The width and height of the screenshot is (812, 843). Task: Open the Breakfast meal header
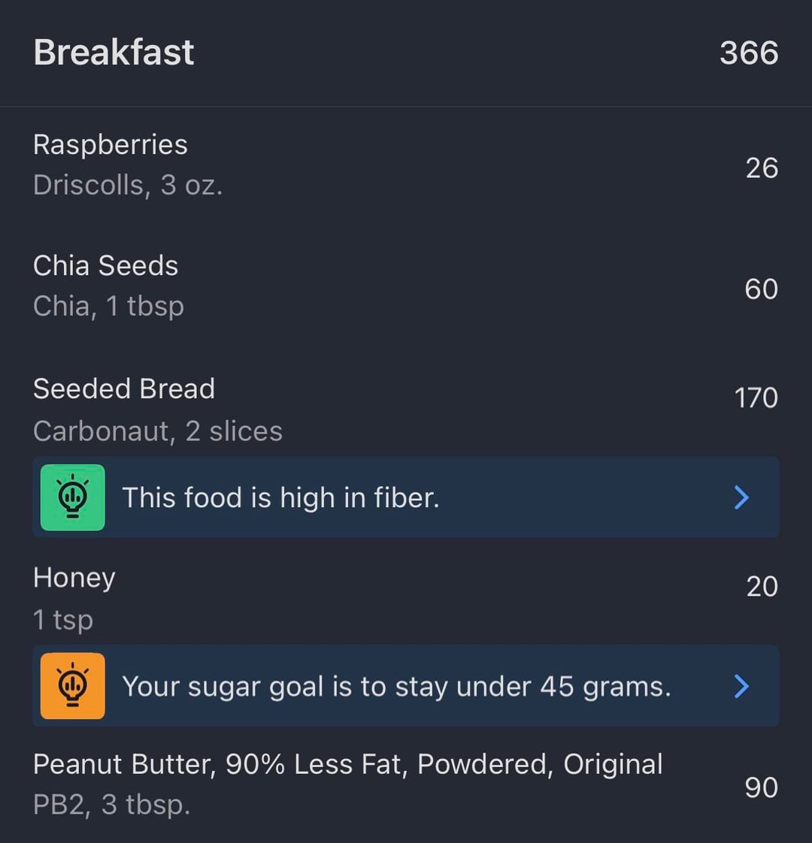pyautogui.click(x=114, y=53)
